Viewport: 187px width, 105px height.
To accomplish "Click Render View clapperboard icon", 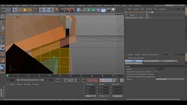I will 62,10.
